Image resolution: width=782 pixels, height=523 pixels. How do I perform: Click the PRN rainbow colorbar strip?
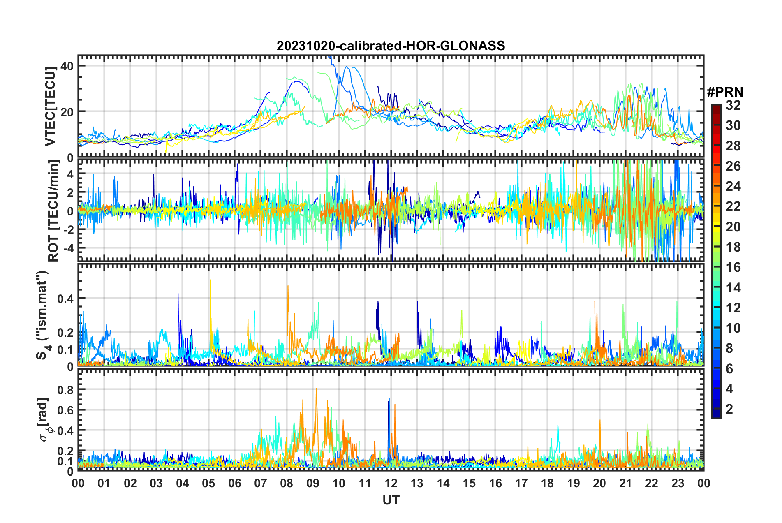click(x=716, y=261)
